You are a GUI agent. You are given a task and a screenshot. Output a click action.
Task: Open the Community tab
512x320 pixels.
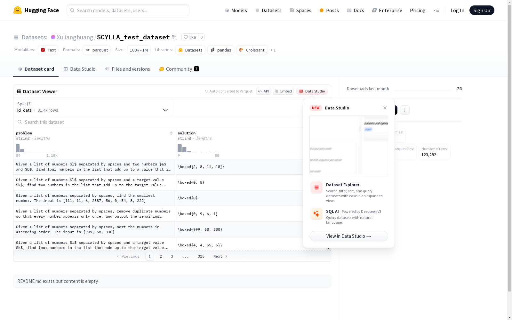179,69
